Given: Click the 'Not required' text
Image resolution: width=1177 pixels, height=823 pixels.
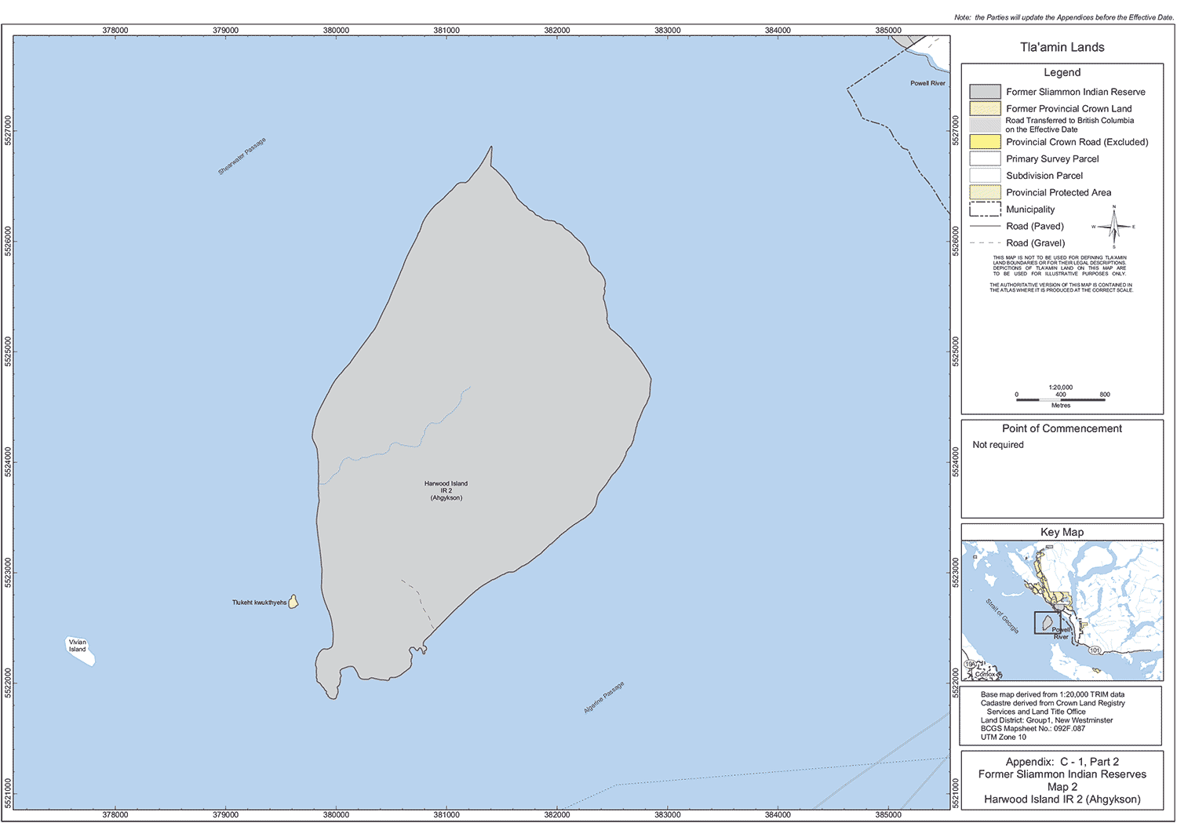Looking at the screenshot, I should (x=998, y=445).
